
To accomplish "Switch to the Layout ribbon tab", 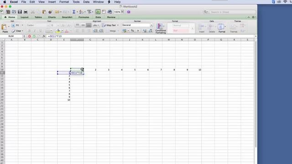I will (25, 17).
